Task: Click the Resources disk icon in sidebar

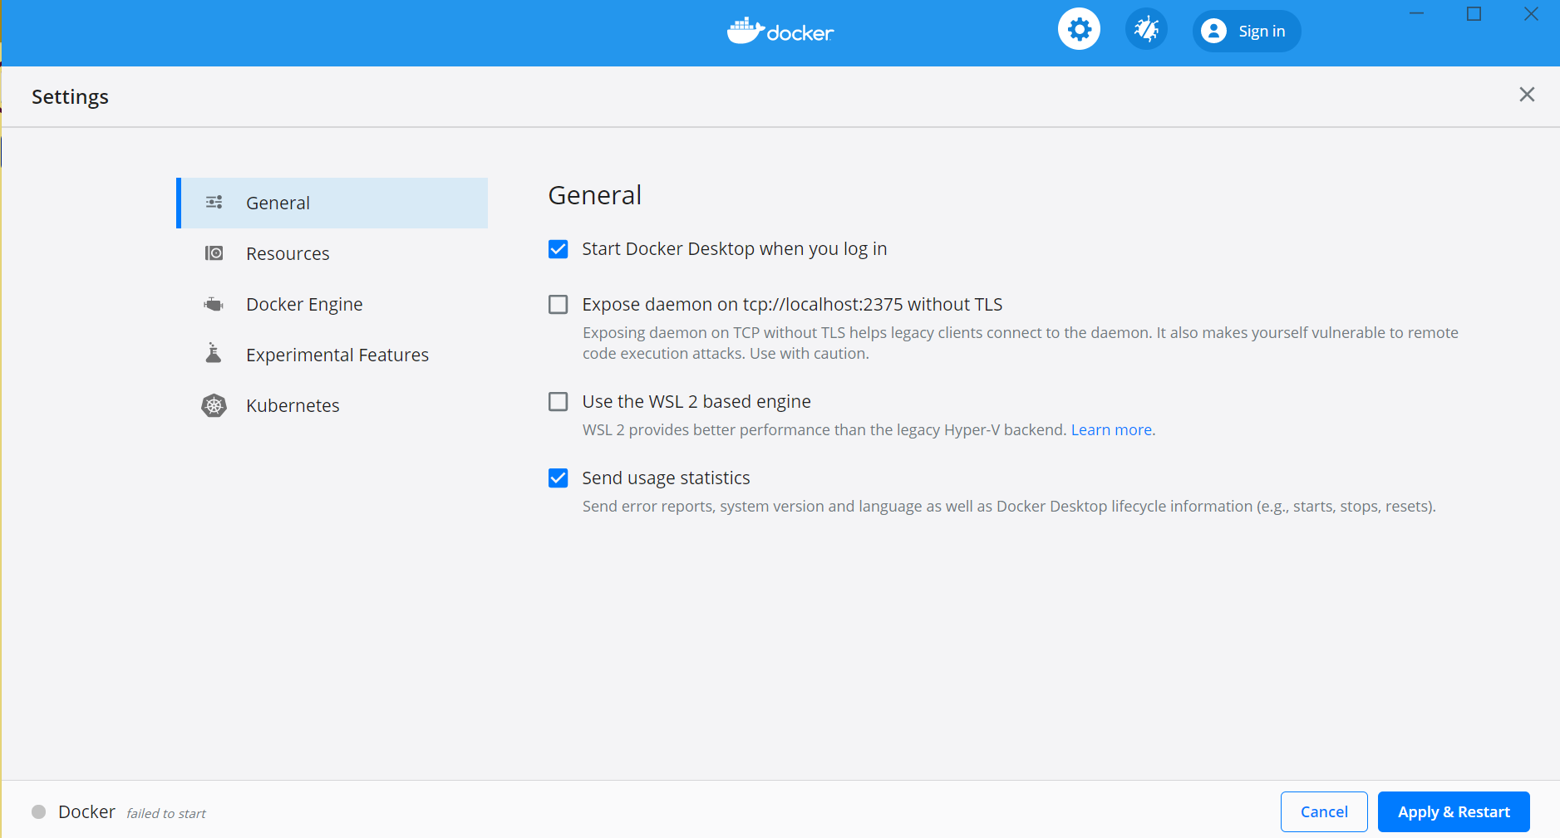Action: (x=214, y=252)
